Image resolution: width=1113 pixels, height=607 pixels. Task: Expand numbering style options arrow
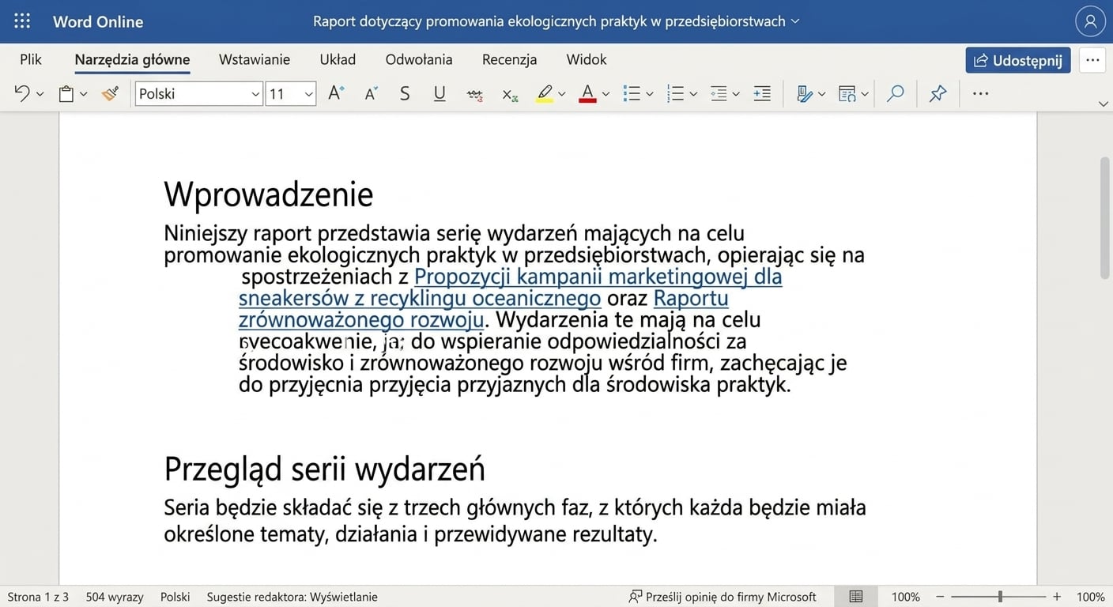[693, 94]
